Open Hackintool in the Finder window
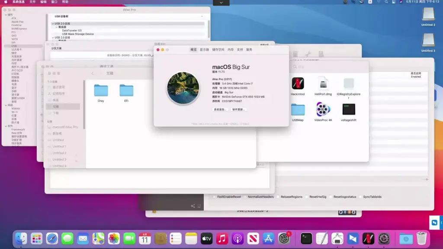The image size is (443, 249). (298, 84)
